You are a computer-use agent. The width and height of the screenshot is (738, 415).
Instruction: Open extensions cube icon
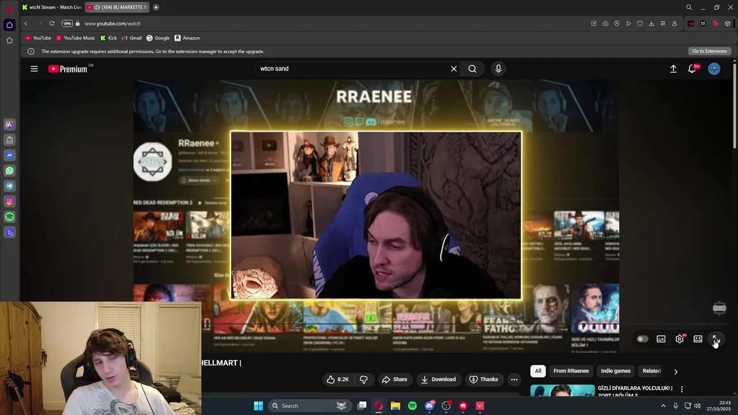[x=728, y=24]
